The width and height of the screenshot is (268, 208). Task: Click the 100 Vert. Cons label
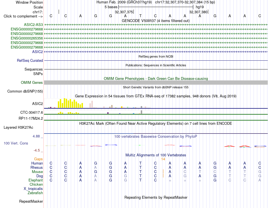point(16,143)
